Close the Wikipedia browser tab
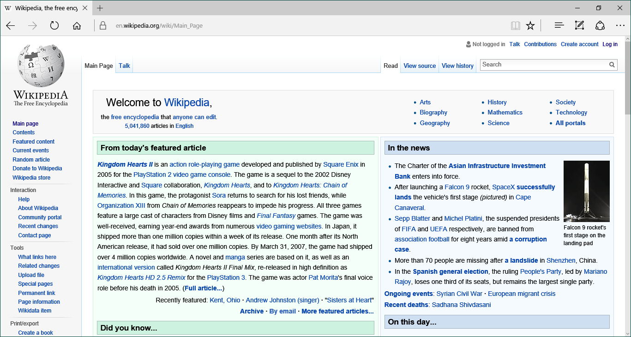This screenshot has width=631, height=337. click(x=84, y=8)
